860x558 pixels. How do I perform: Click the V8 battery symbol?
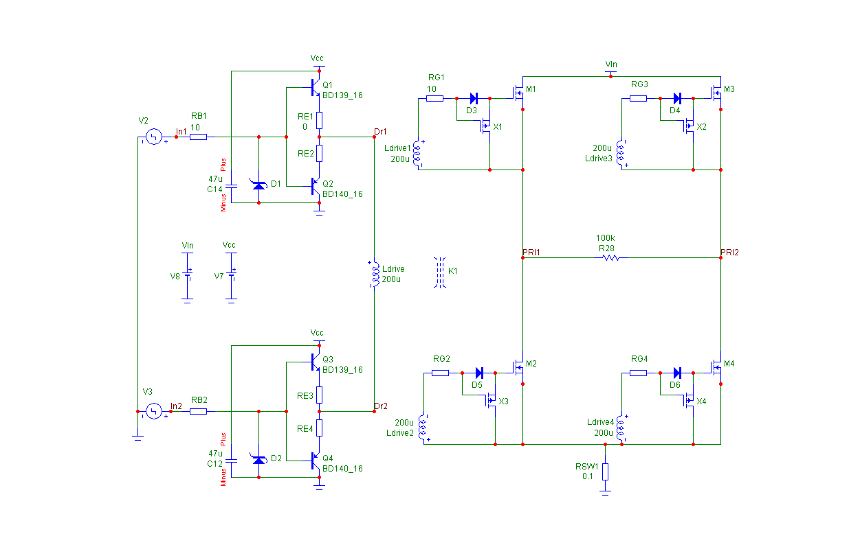tap(187, 275)
